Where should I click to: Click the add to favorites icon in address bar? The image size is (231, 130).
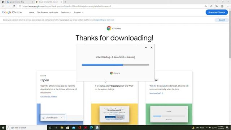pos(205,6)
